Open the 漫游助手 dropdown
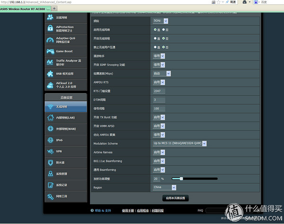The image size is (284, 224). [x=159, y=56]
